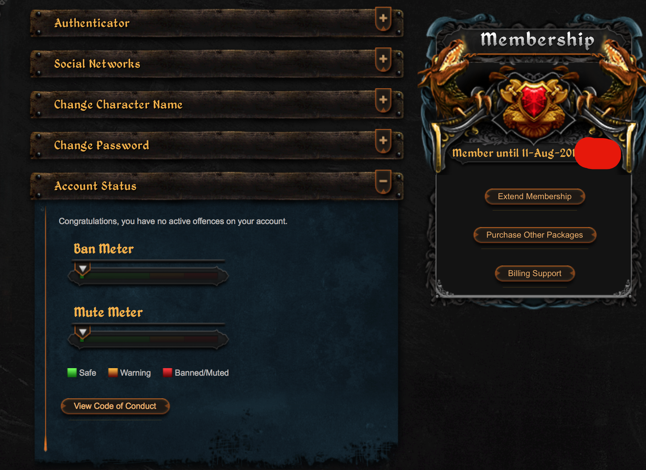Image resolution: width=646 pixels, height=470 pixels.
Task: Click the red Banned/Muted legend swatch
Action: coord(167,373)
